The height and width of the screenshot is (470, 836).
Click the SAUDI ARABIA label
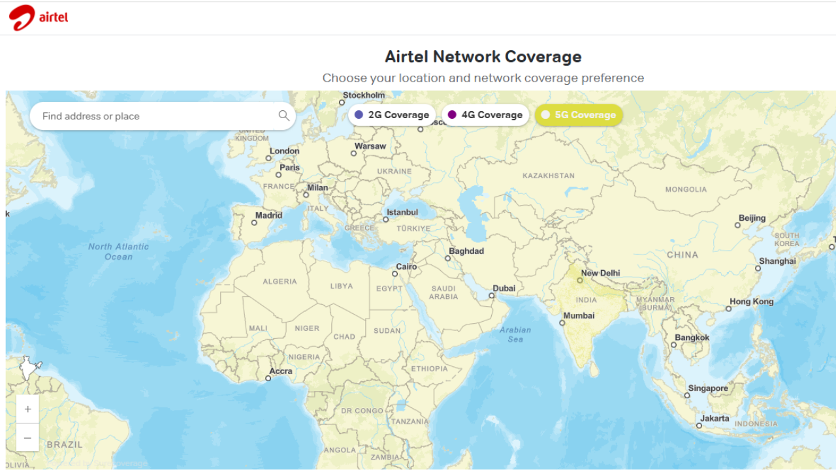(443, 292)
